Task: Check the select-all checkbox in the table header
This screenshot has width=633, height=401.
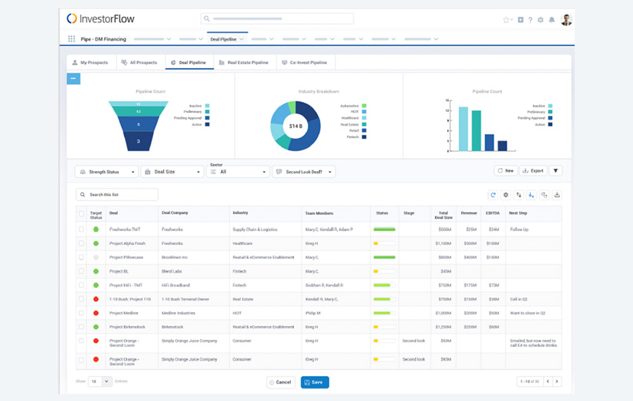Action: [x=81, y=214]
